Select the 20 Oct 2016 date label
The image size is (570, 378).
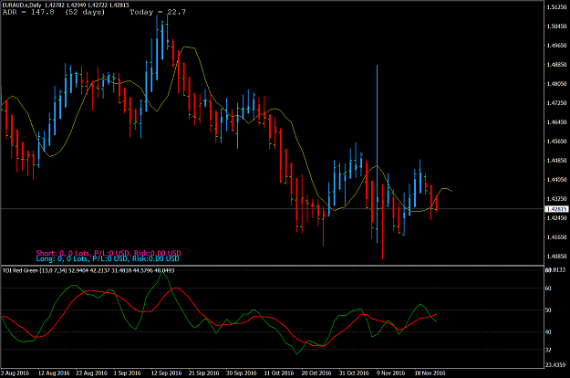click(x=316, y=373)
